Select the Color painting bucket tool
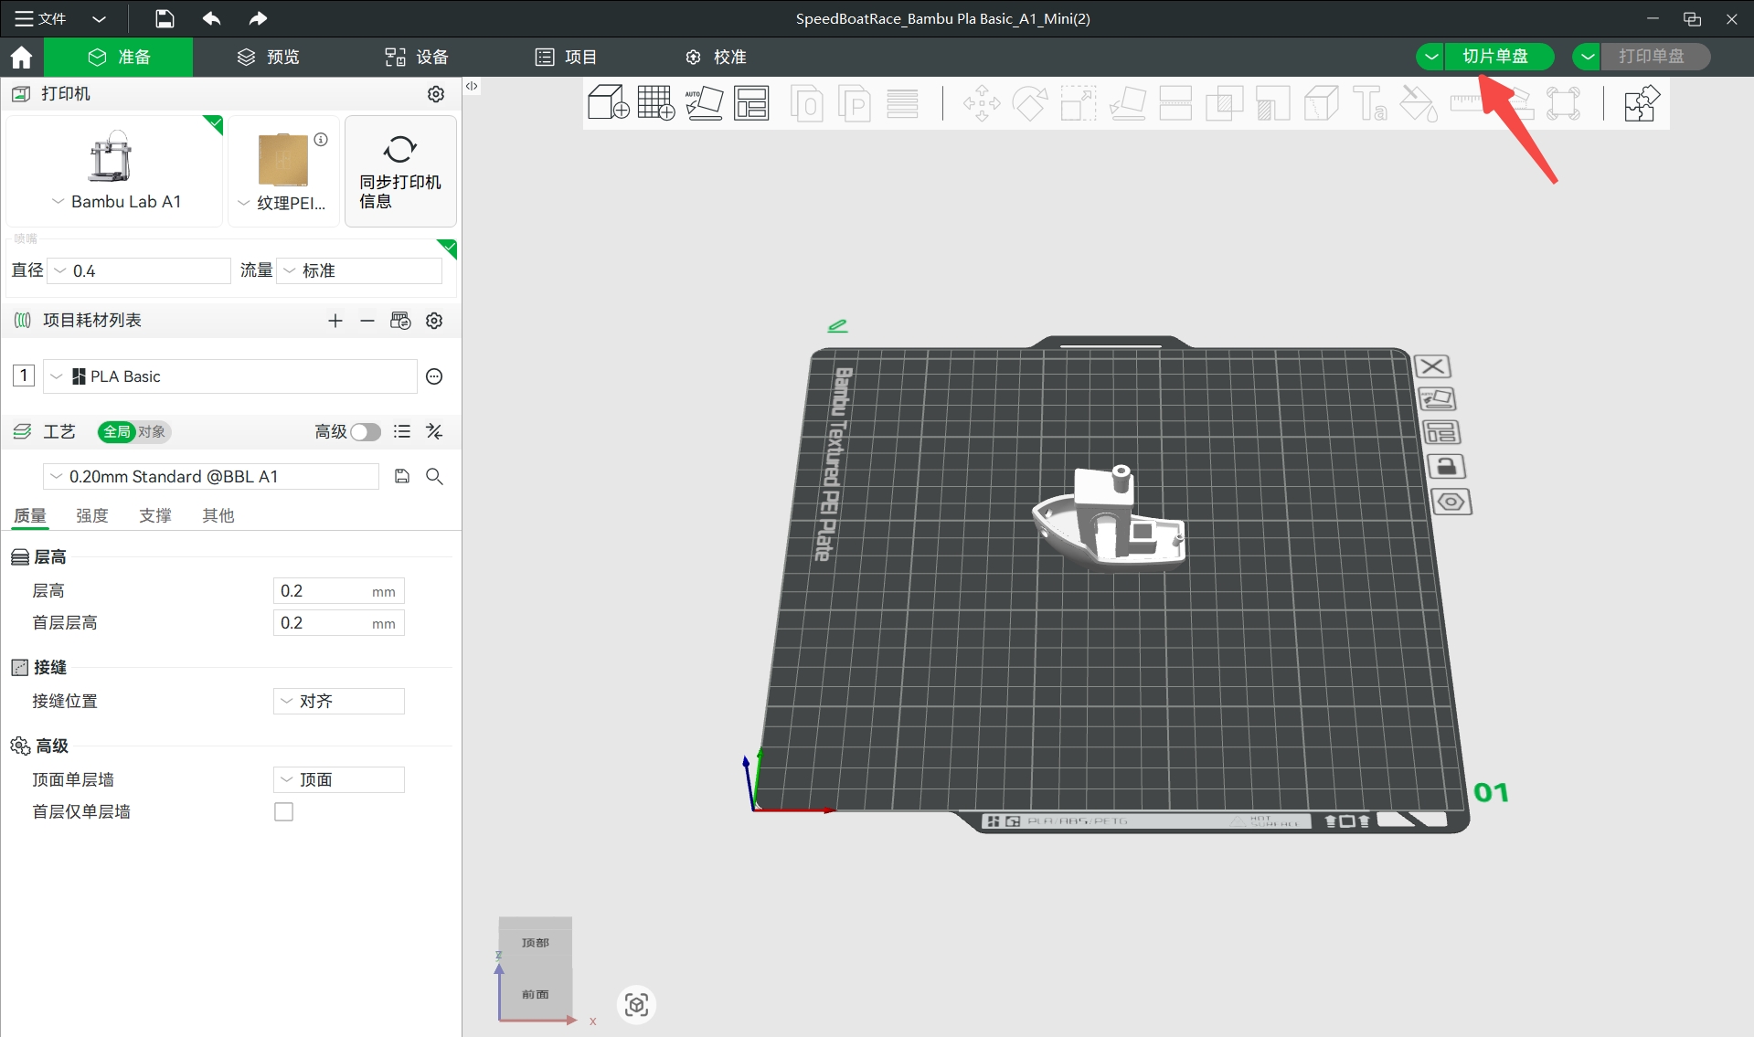This screenshot has width=1754, height=1037. (x=1418, y=103)
